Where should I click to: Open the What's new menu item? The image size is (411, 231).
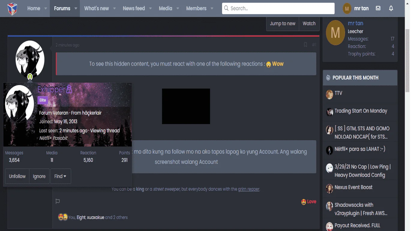97,8
